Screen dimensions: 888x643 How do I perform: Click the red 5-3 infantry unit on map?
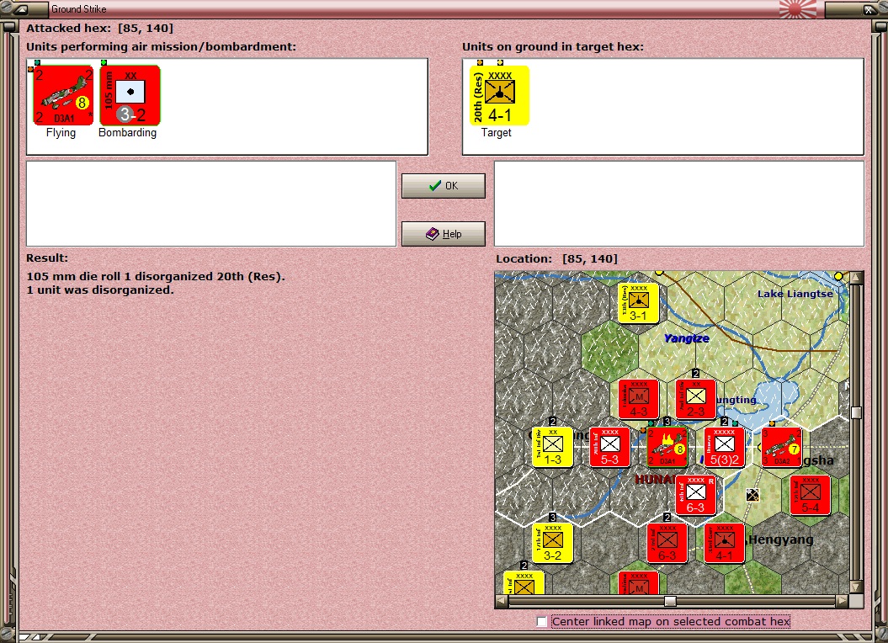click(x=610, y=448)
